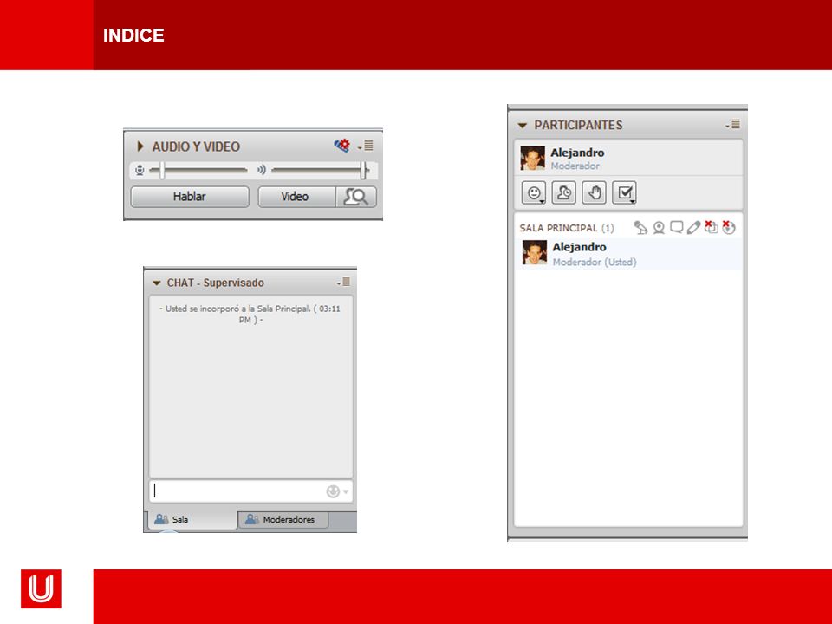Viewport: 832px width, 624px height.
Task: Toggle global web tour permission icon
Action: pos(729,227)
